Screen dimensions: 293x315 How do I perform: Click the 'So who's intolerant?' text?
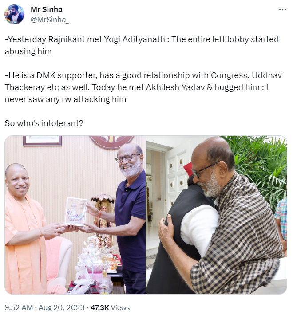(x=44, y=123)
